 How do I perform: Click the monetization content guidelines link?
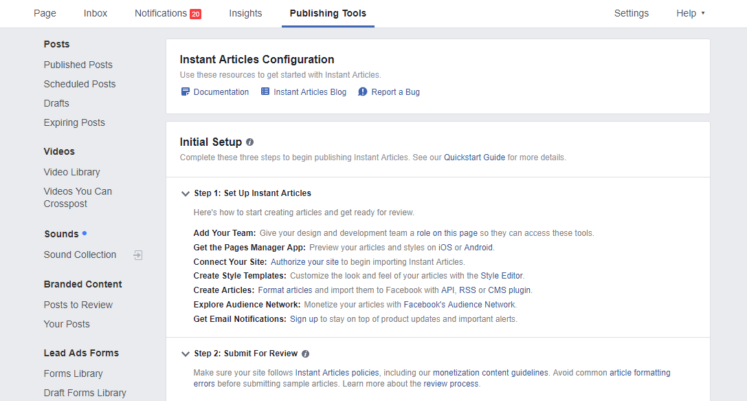(x=490, y=372)
